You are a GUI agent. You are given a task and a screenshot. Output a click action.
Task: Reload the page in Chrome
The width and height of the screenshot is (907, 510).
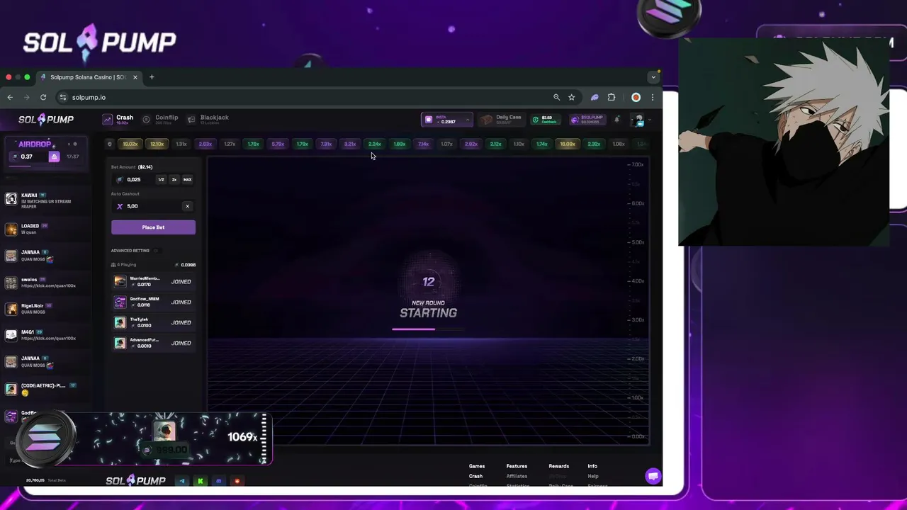[x=43, y=97]
